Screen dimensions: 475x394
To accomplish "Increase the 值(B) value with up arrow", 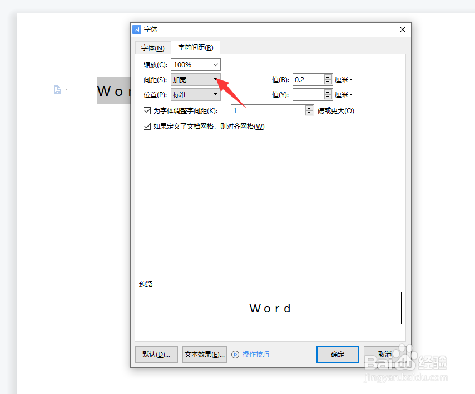I will 328,77.
